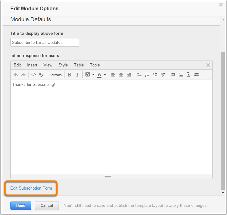Open the Insert menu
Screen dimensions: 227x215
coord(32,65)
